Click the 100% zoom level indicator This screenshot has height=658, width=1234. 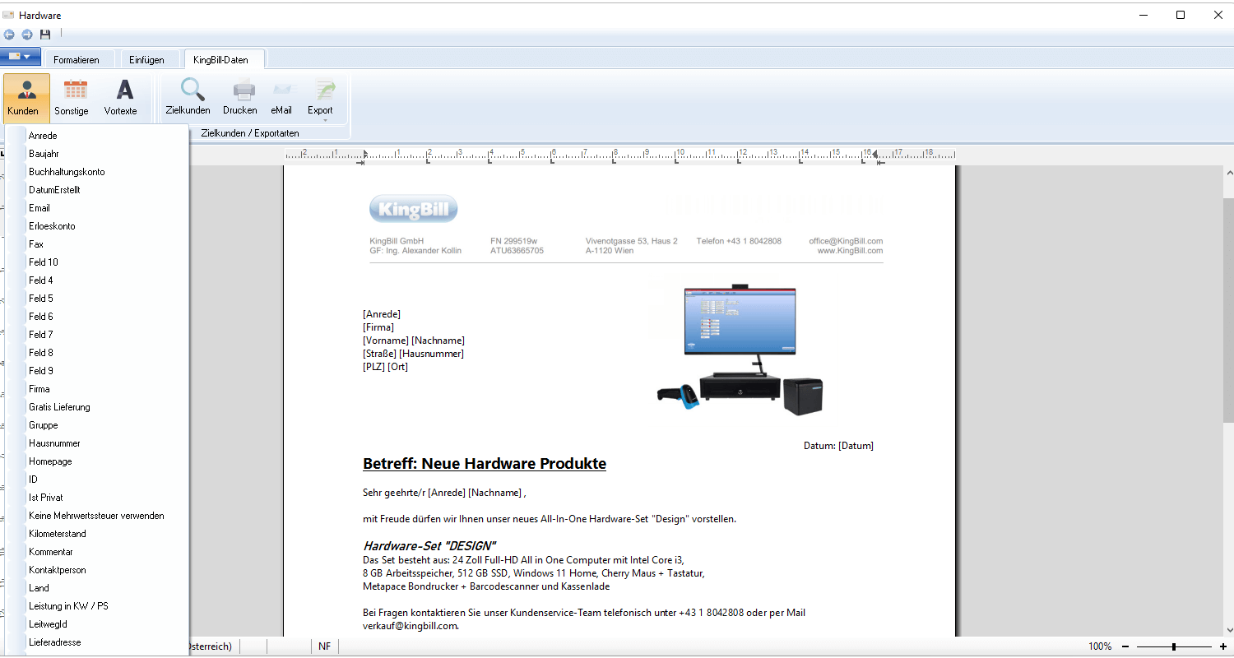coord(1100,646)
